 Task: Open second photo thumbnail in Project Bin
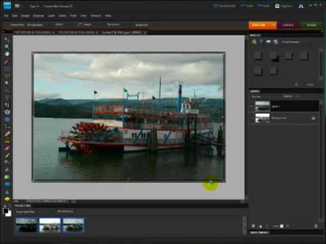point(50,225)
